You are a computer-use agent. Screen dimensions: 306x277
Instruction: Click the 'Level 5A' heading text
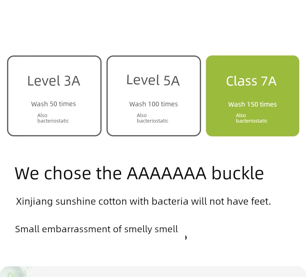[153, 80]
